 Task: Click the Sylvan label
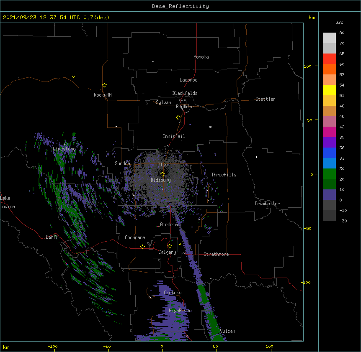[x=163, y=102]
